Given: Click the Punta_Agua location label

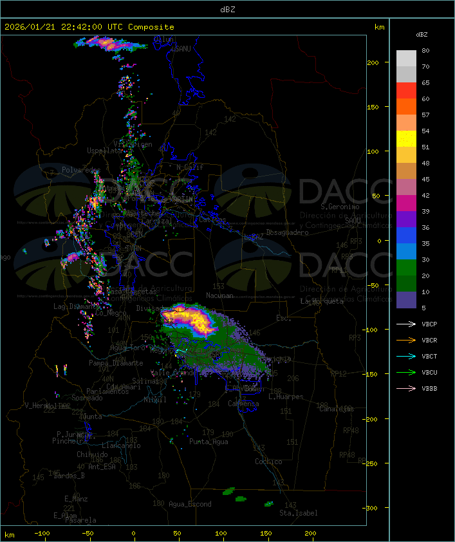Looking at the screenshot, I should point(210,442).
